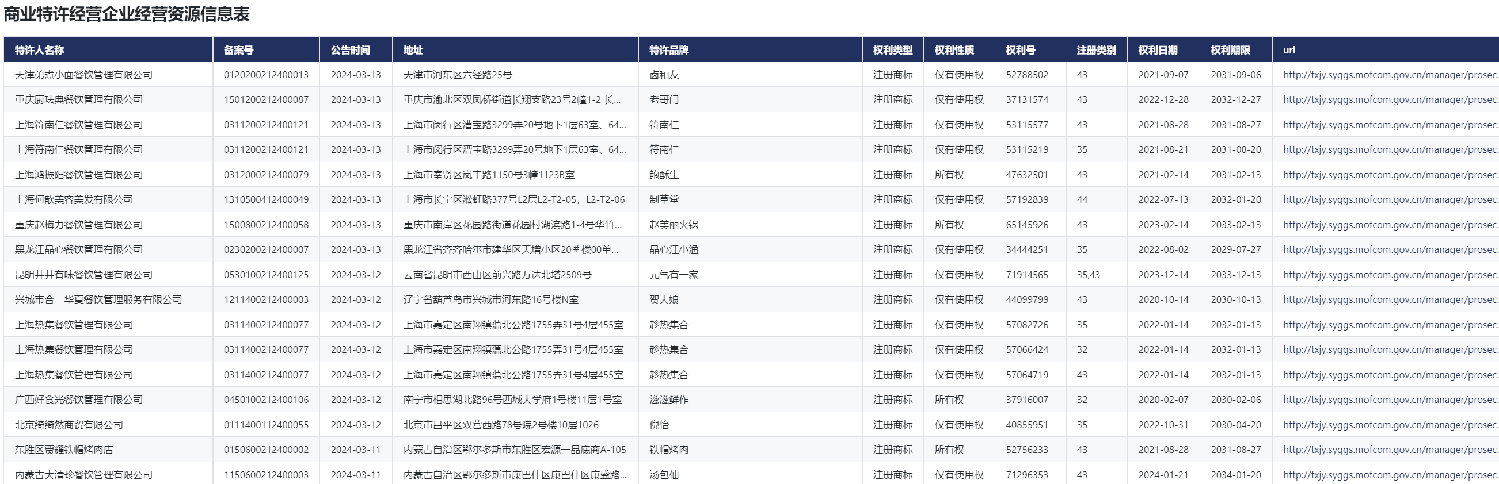
Task: Click address 天津市河东区六经路25号
Action: (x=458, y=75)
